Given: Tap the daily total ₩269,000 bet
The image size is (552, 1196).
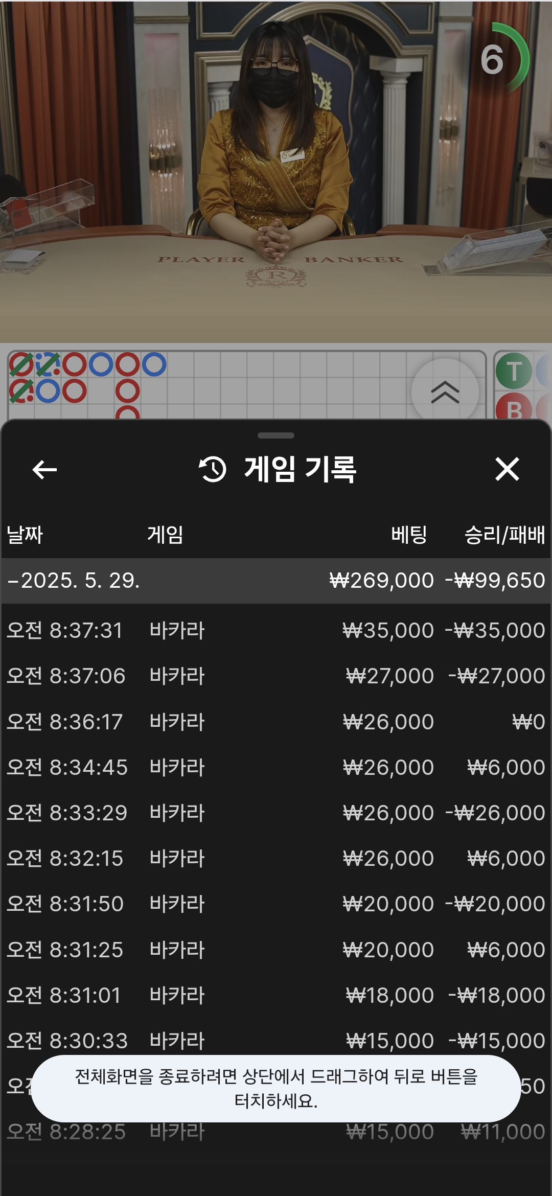Looking at the screenshot, I should point(382,581).
